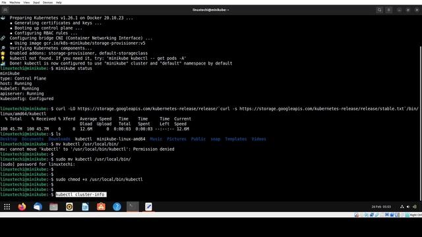Click the network icon in system tray
Image resolution: width=422 pixels, height=237 pixels.
[x=402, y=207]
